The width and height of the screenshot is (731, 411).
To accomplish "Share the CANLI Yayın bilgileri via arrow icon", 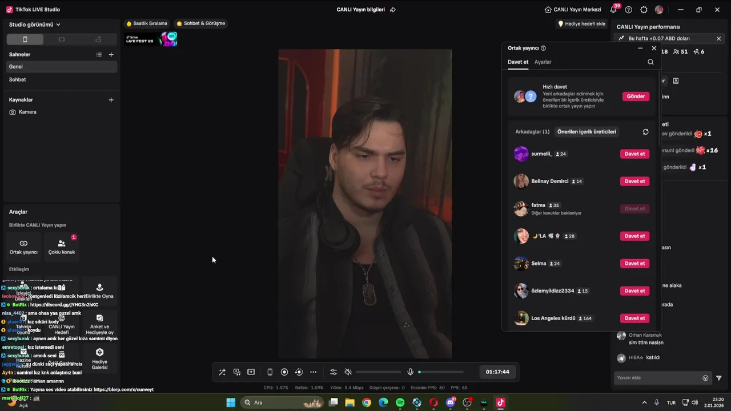I will [392, 10].
